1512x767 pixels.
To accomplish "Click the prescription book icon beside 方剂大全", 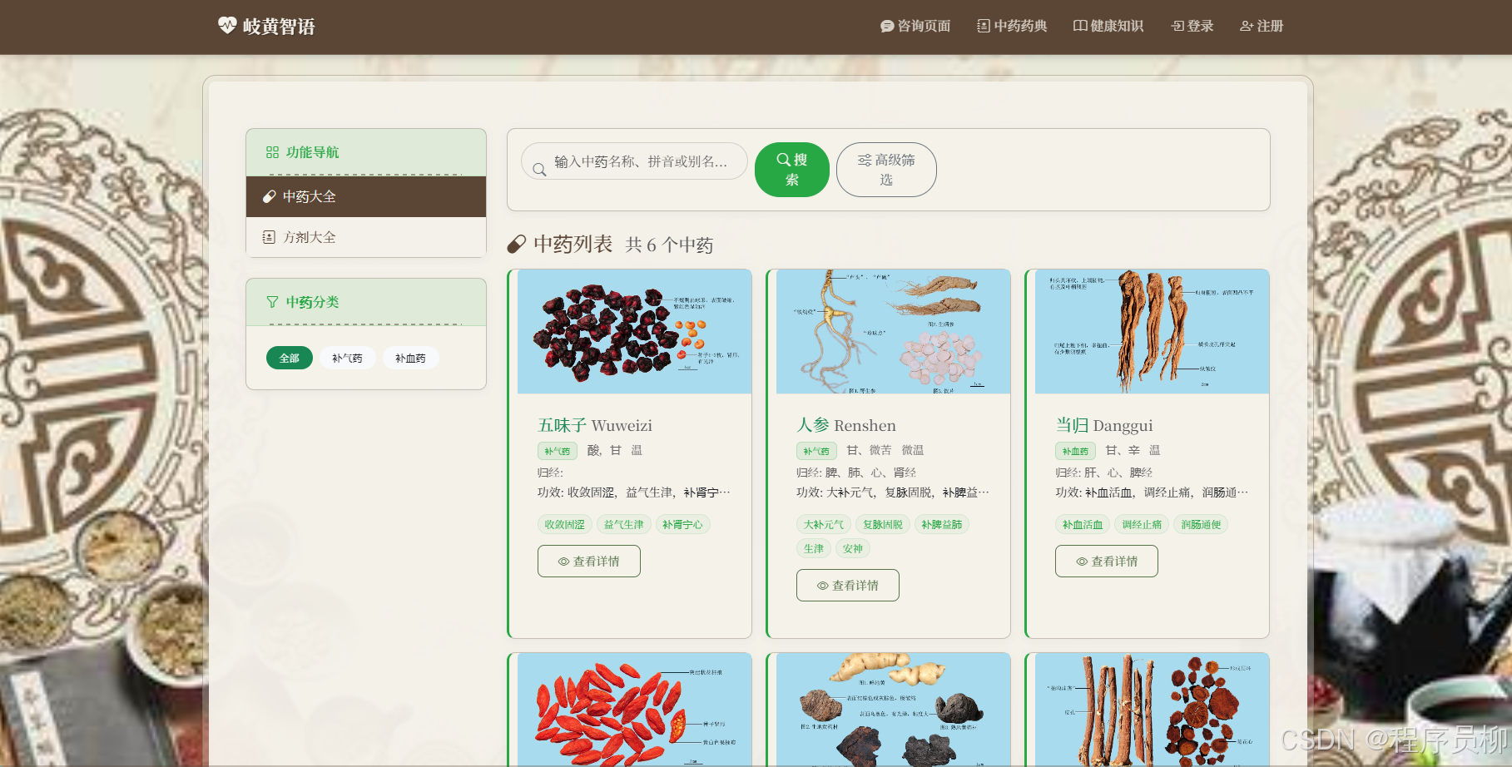I will [x=268, y=237].
